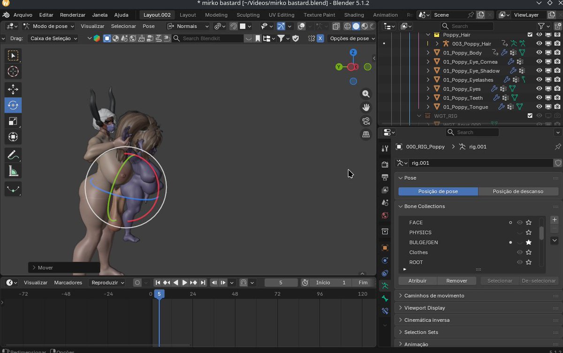Screen dimensions: 563x353
Task: Click the pan view hand icon
Action: tap(366, 107)
